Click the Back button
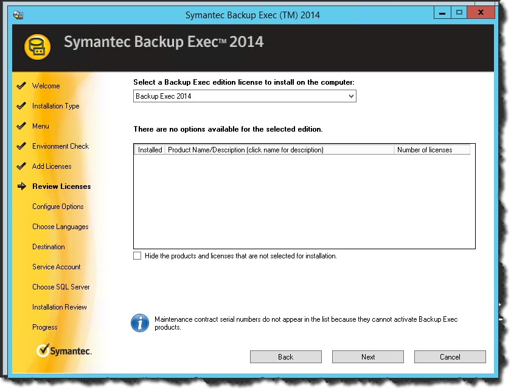This screenshot has width=511, height=390. (286, 356)
